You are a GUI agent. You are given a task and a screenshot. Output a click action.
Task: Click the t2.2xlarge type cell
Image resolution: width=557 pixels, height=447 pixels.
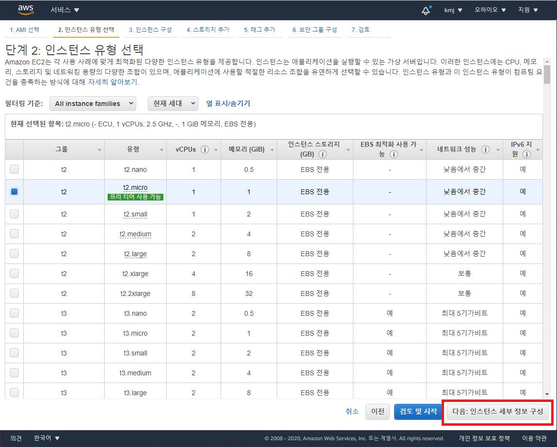(135, 293)
